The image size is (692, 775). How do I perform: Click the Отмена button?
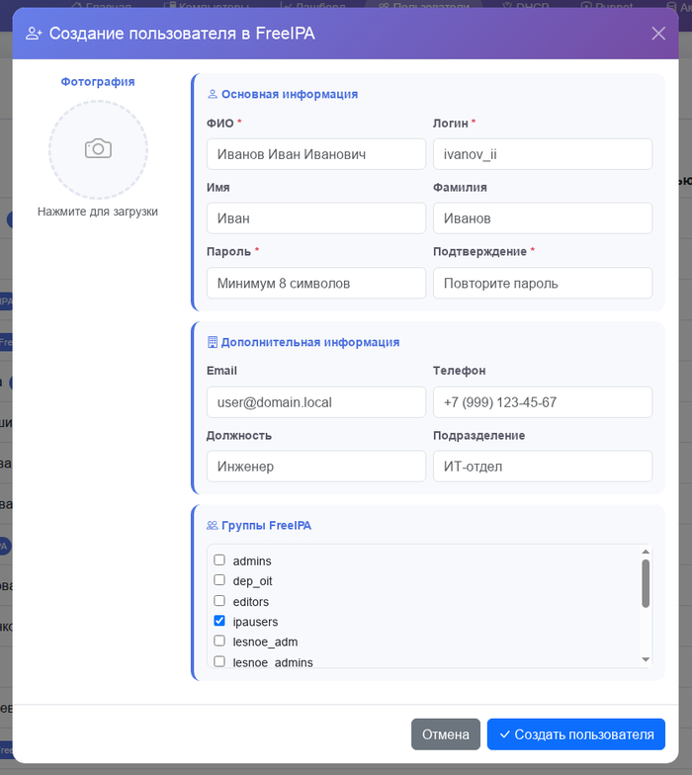(x=445, y=734)
